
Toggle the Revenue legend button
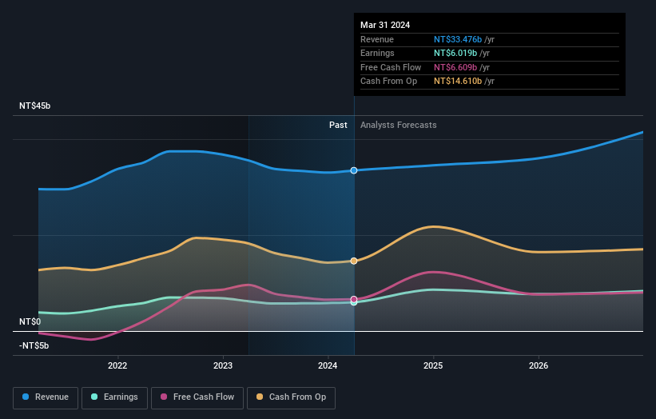pyautogui.click(x=46, y=397)
